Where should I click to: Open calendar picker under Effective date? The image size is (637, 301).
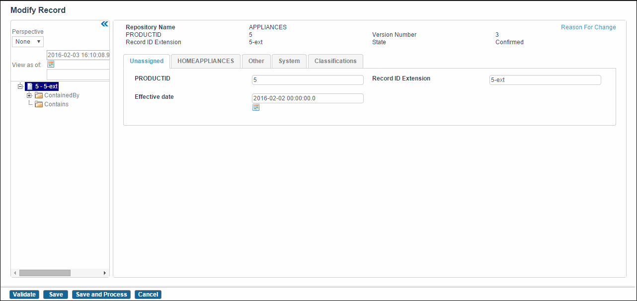pos(256,107)
